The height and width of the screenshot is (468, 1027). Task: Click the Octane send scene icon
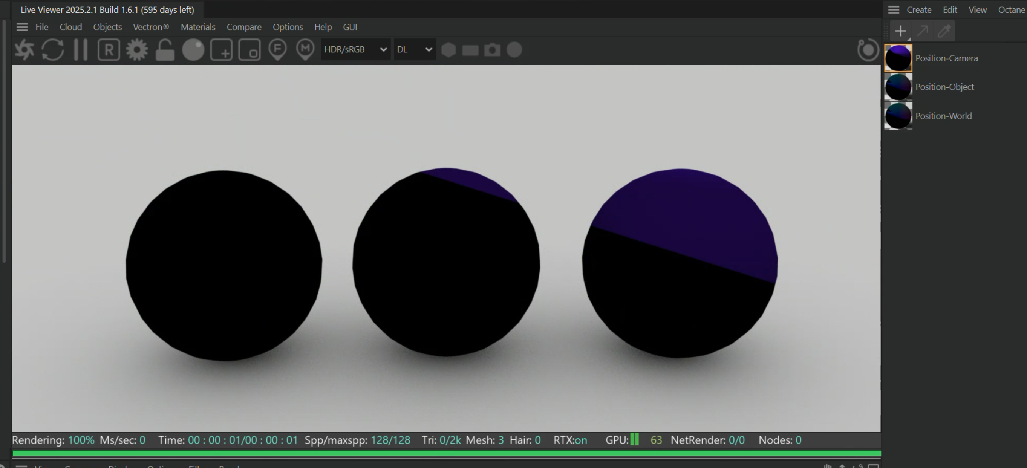pyautogui.click(x=24, y=50)
